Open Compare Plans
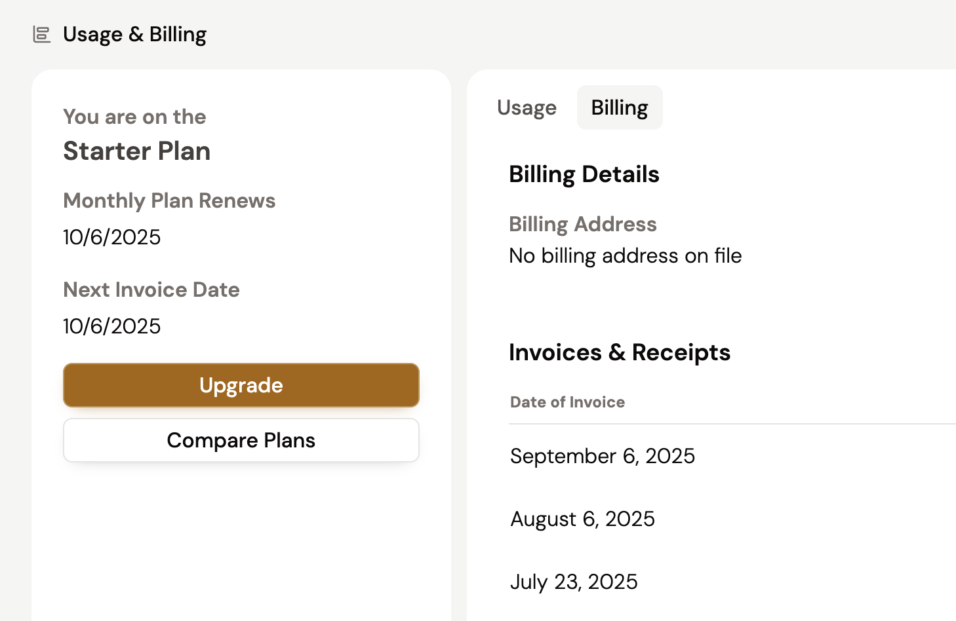The height and width of the screenshot is (621, 956). click(x=241, y=440)
